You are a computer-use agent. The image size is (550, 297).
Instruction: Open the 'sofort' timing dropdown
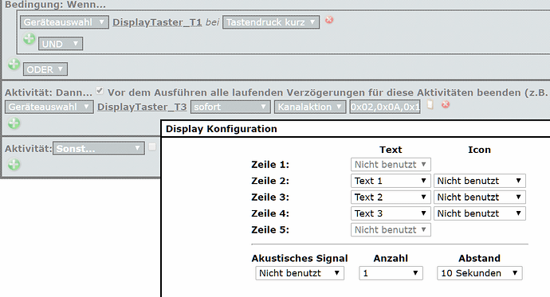click(230, 107)
